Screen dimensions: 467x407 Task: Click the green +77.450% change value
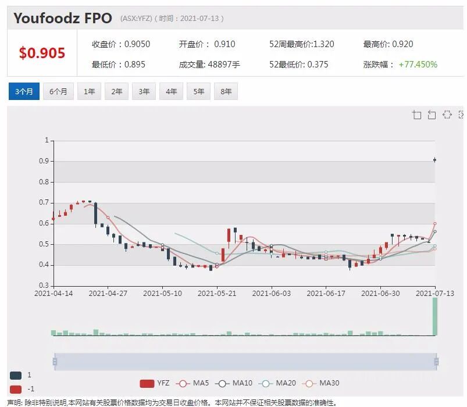(x=418, y=65)
